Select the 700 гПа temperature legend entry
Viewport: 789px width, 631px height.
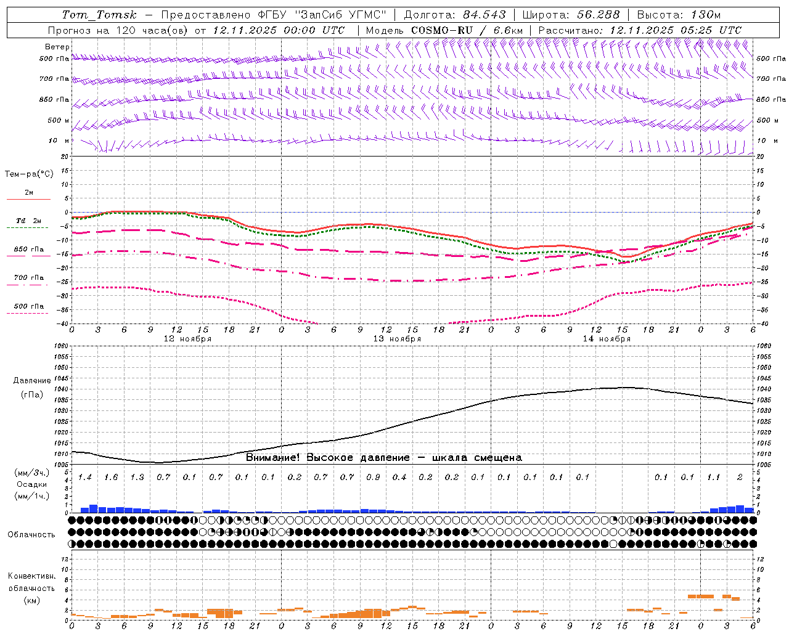pos(29,277)
